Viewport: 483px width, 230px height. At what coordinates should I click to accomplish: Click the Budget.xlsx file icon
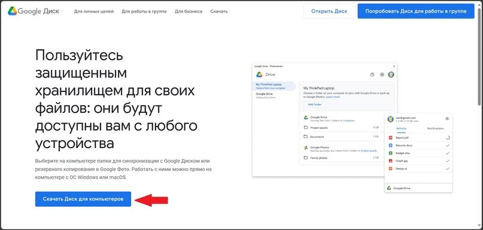pos(390,153)
